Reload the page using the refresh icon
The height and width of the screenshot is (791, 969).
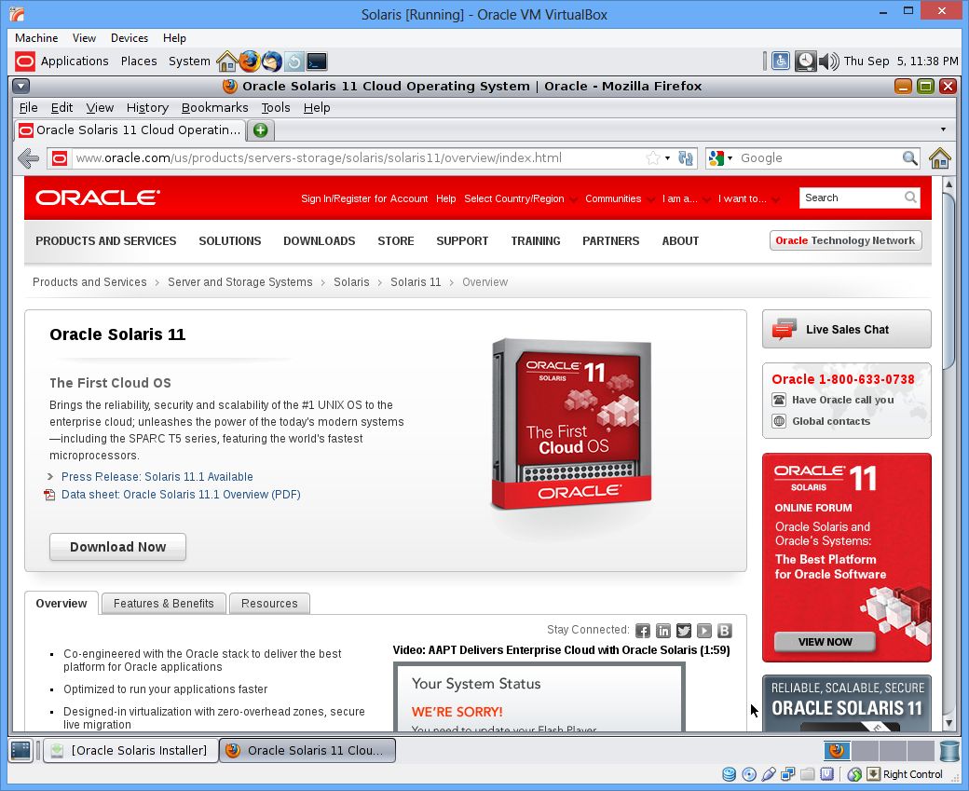(686, 158)
